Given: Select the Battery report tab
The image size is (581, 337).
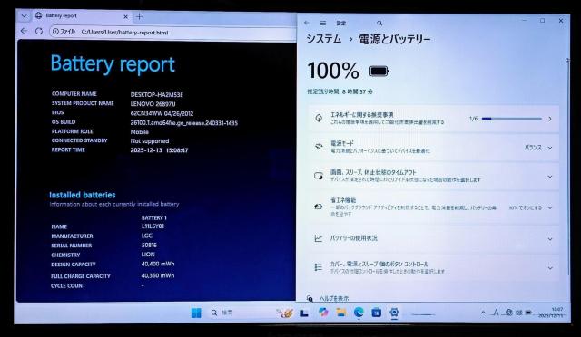Looking at the screenshot, I should 82,16.
